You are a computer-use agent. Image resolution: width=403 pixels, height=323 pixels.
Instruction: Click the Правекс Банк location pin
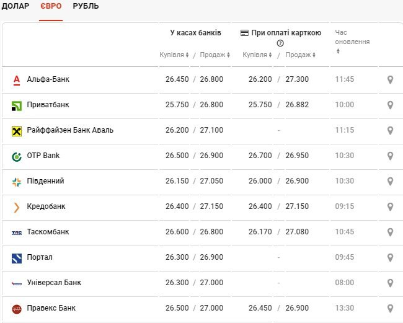pos(390,309)
